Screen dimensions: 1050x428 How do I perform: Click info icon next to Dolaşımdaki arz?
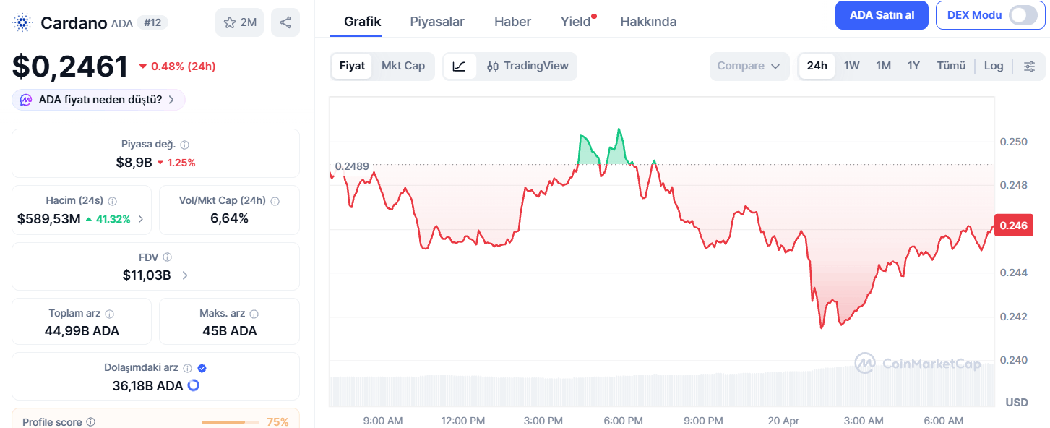(187, 368)
